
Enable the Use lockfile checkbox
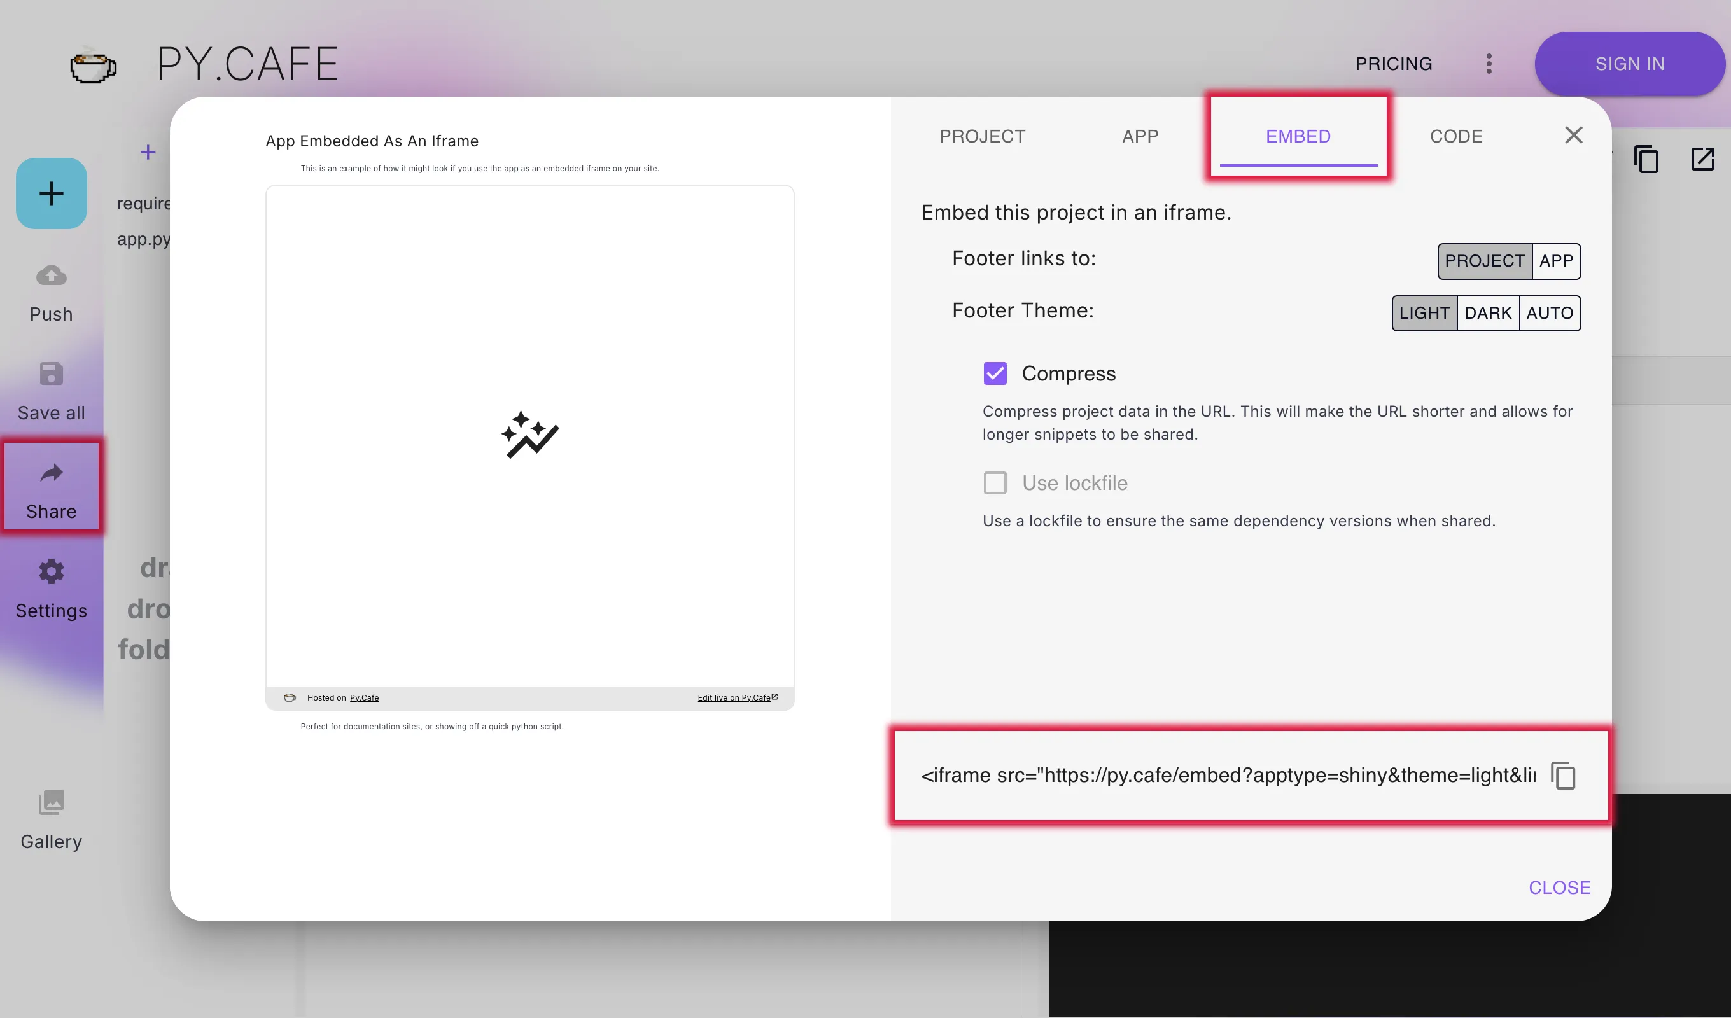[x=994, y=482]
